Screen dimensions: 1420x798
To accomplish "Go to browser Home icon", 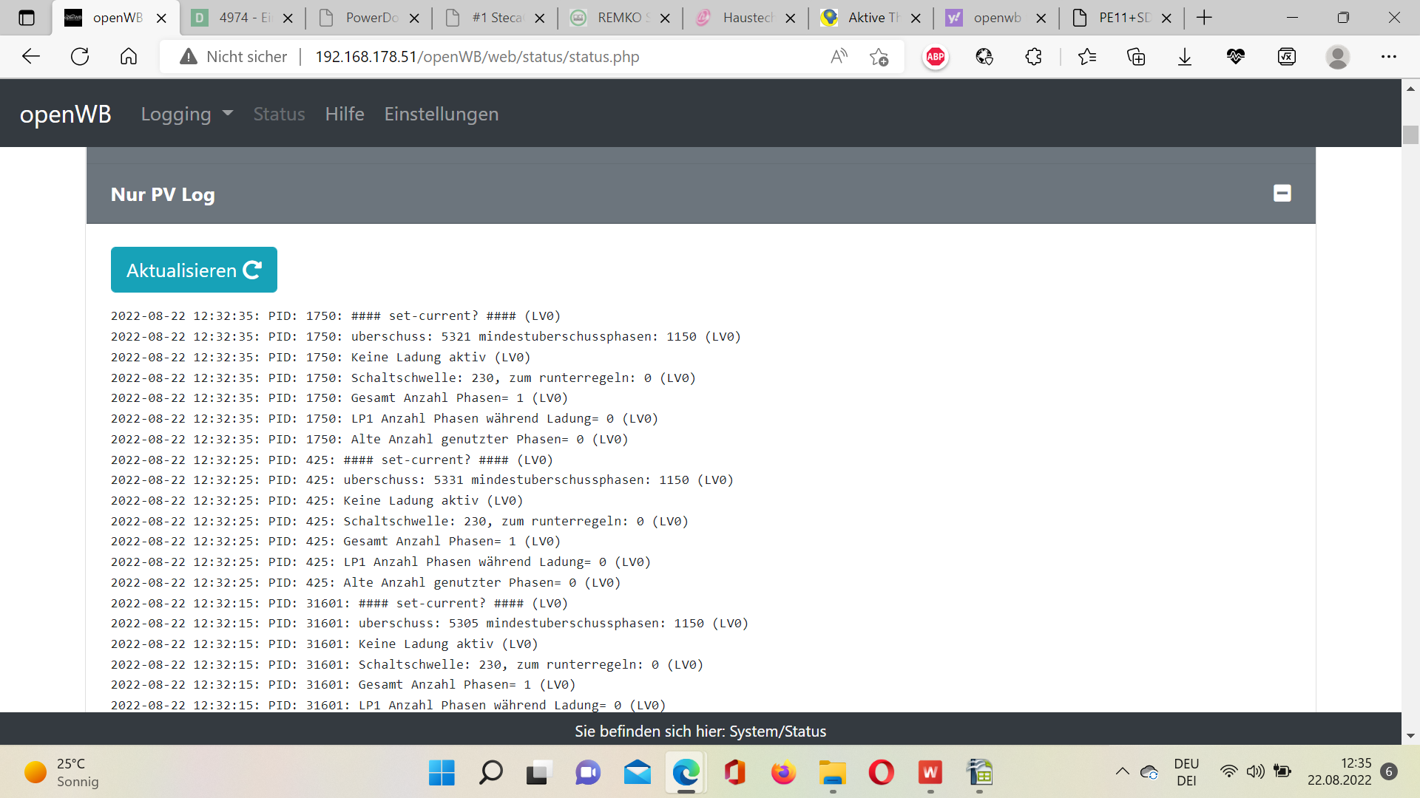I will [x=129, y=57].
